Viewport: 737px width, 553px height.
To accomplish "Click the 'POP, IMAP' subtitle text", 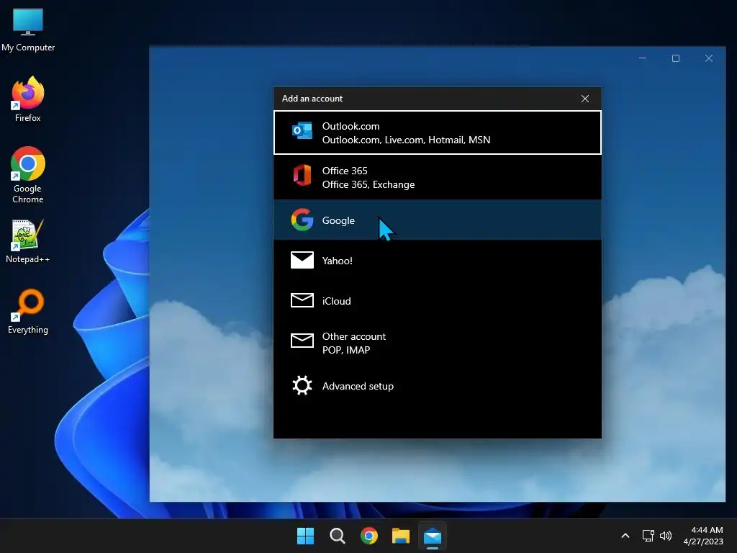I will [x=346, y=350].
